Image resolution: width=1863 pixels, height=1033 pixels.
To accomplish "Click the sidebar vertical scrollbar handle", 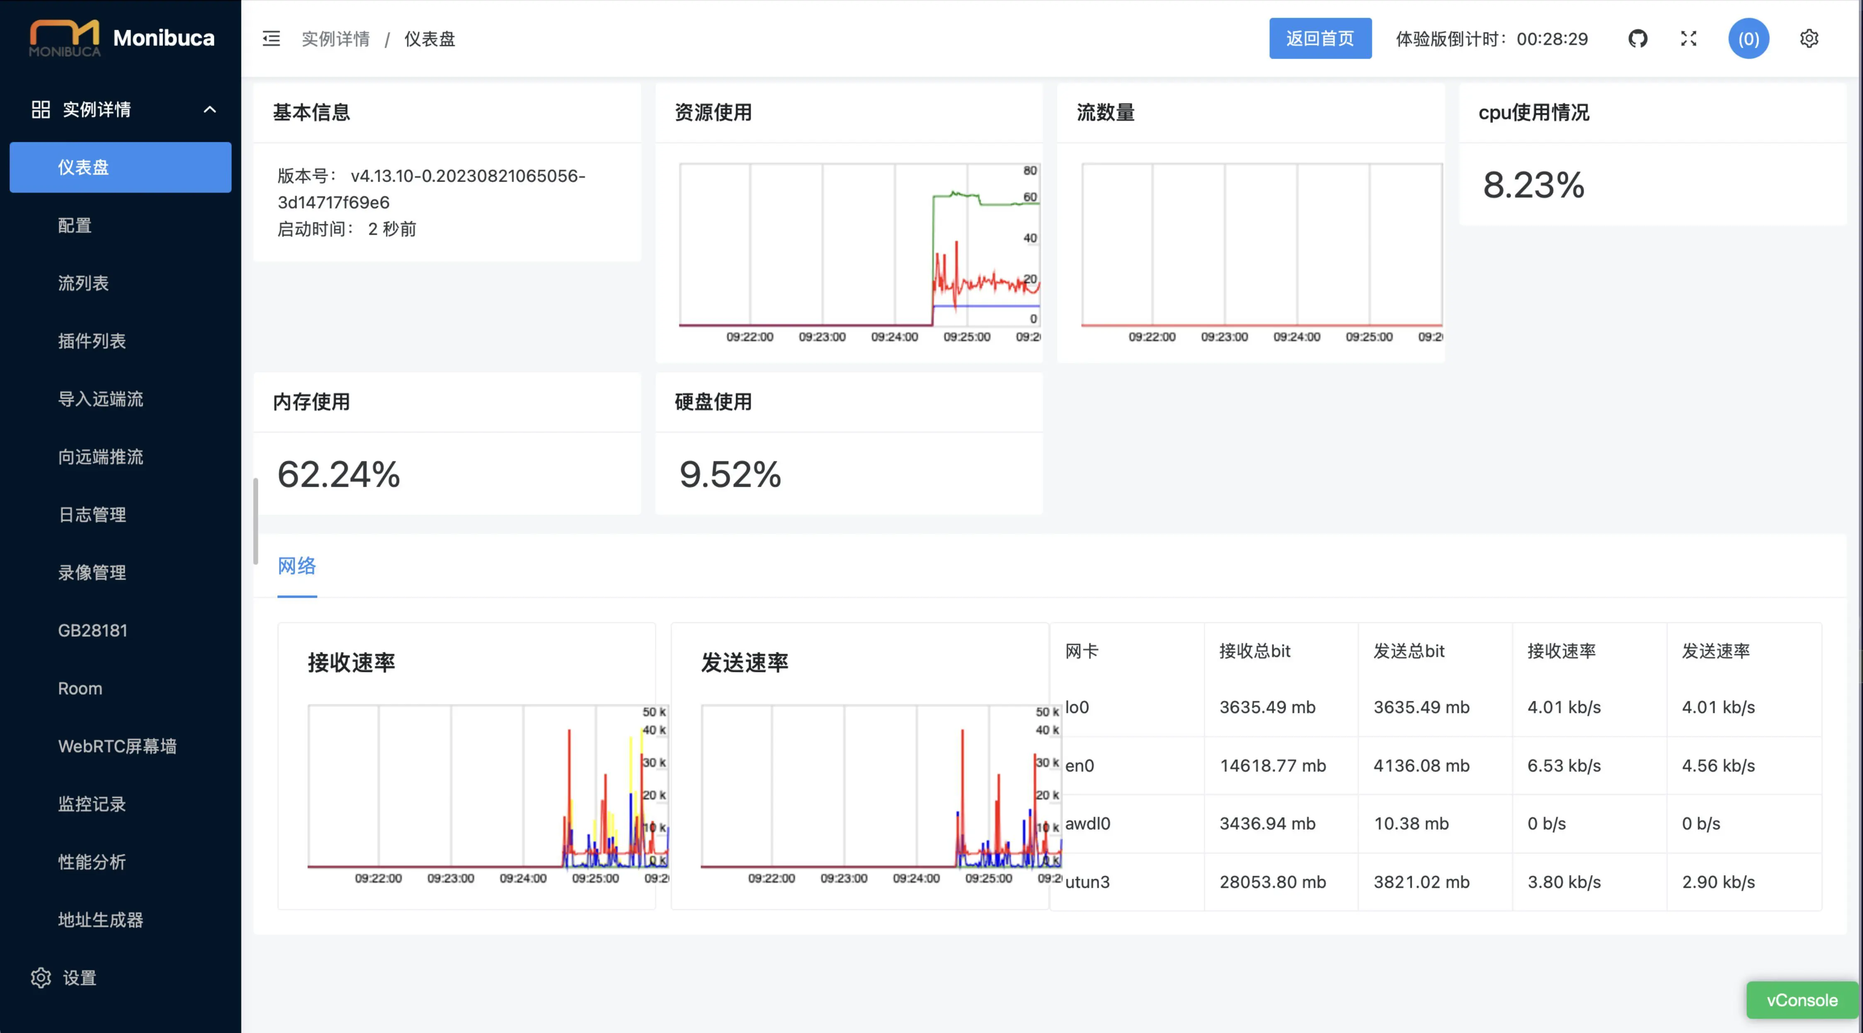I will click(x=255, y=521).
